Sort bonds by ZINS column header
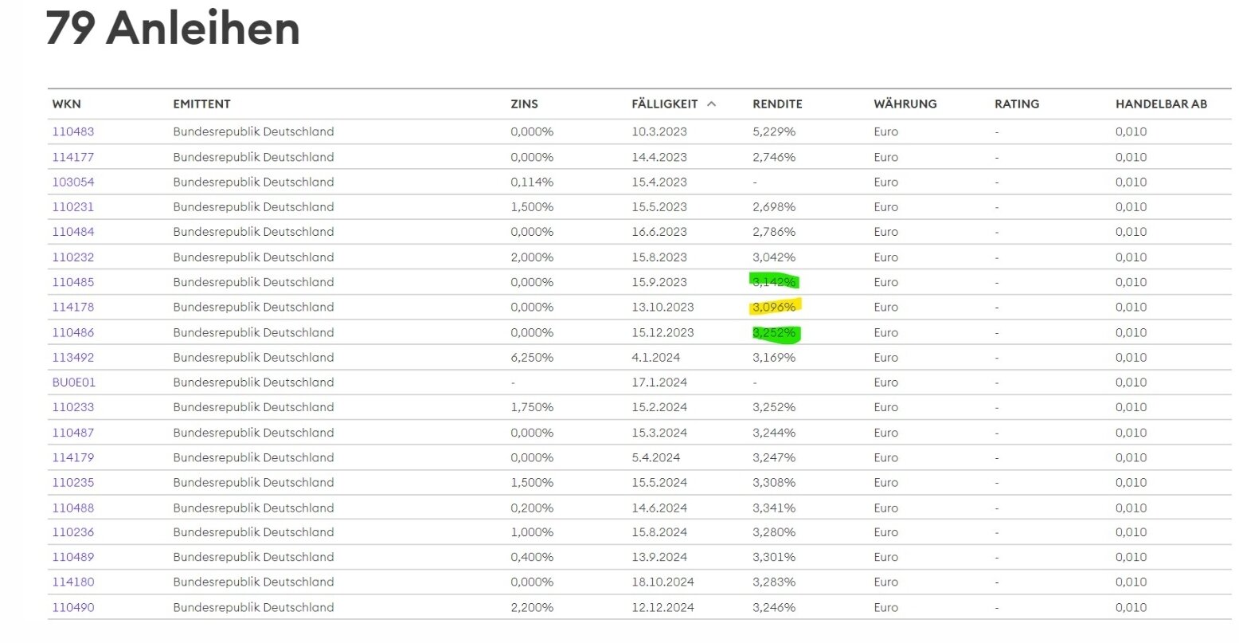 click(524, 104)
